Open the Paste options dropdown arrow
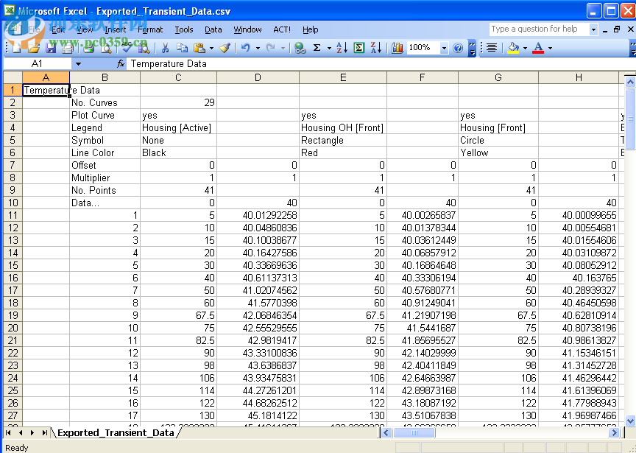The image size is (636, 453). click(x=211, y=49)
